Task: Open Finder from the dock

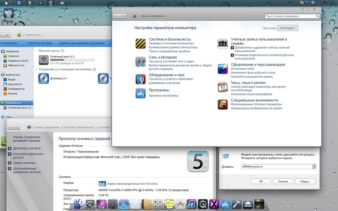Action: tap(79, 204)
